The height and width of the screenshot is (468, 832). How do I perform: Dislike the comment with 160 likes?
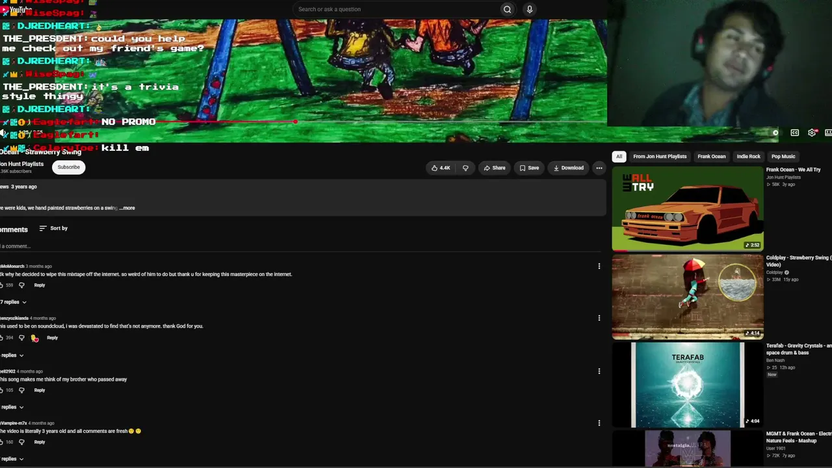[21, 442]
